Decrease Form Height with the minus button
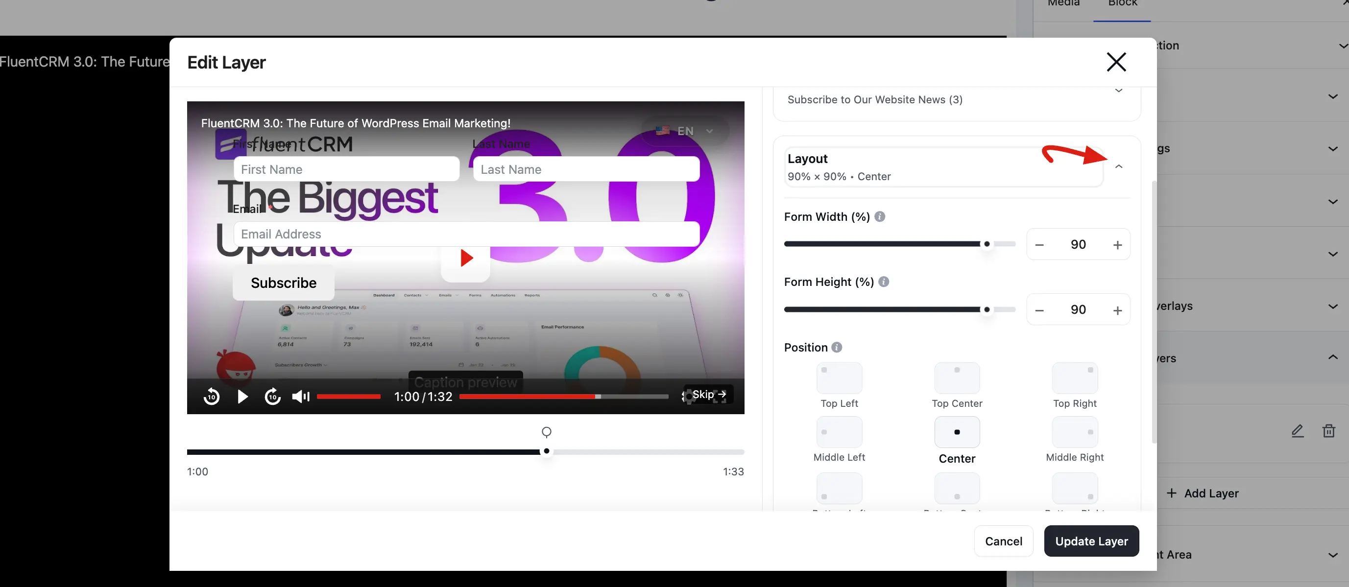1349x587 pixels. pyautogui.click(x=1039, y=310)
